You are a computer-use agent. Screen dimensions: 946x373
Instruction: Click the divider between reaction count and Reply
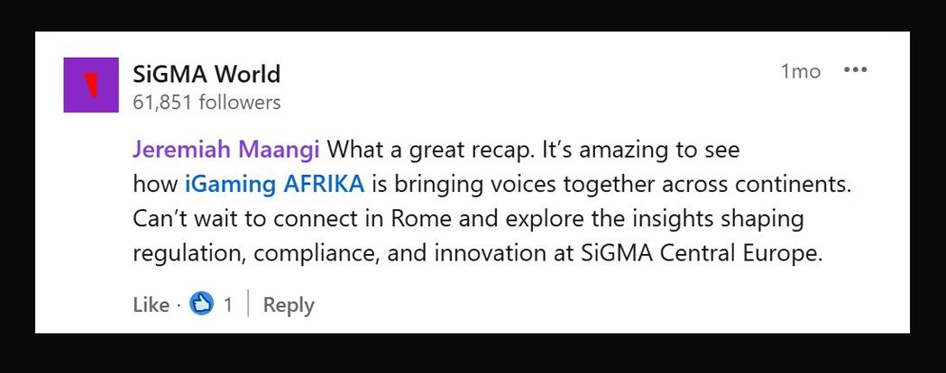248,305
